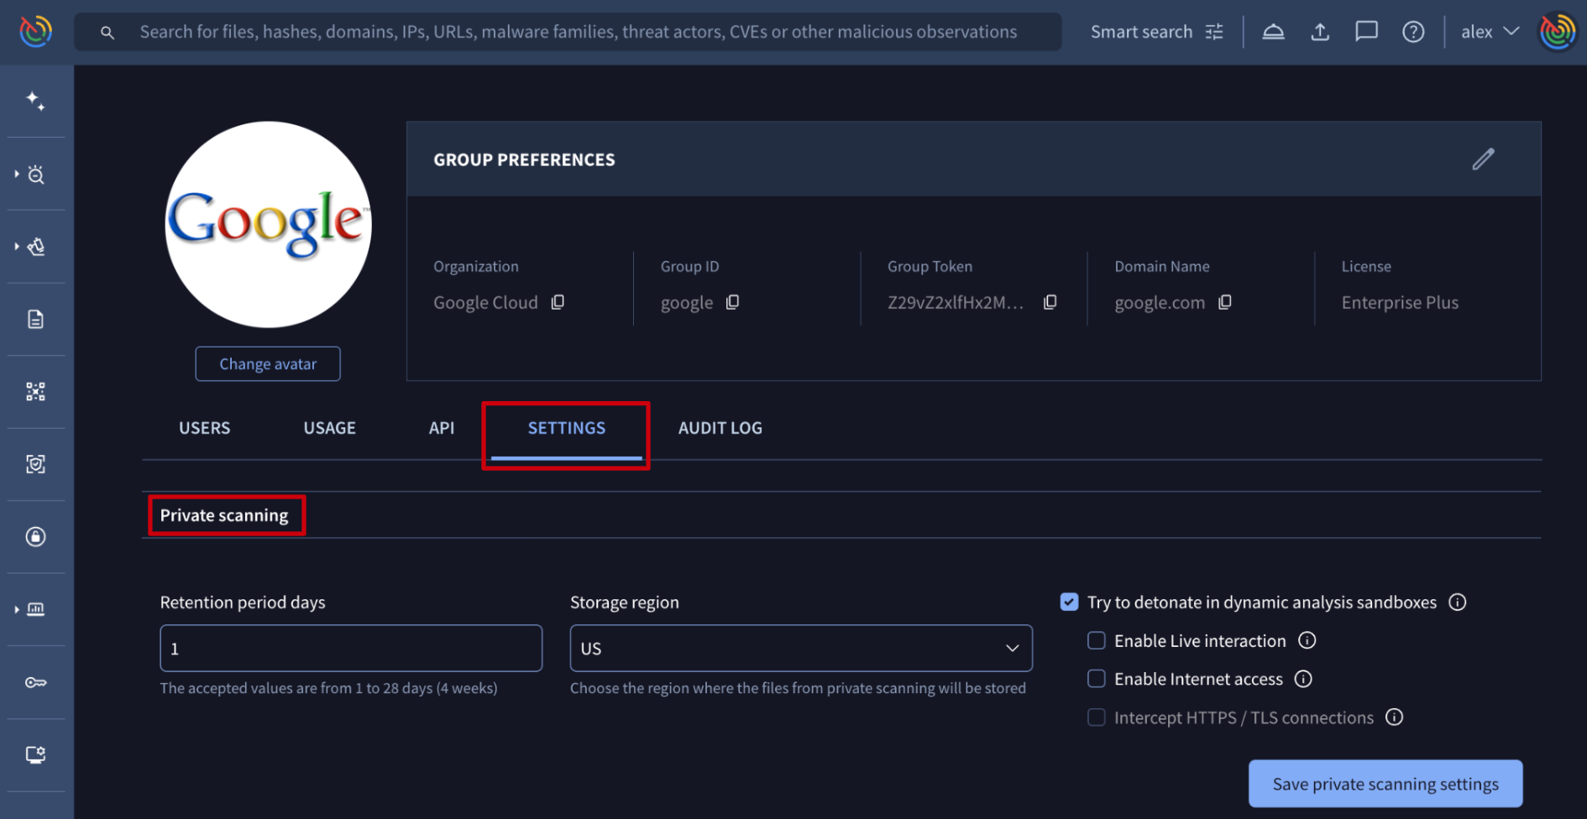This screenshot has width=1587, height=819.
Task: Switch to the USAGE tab
Action: pos(329,428)
